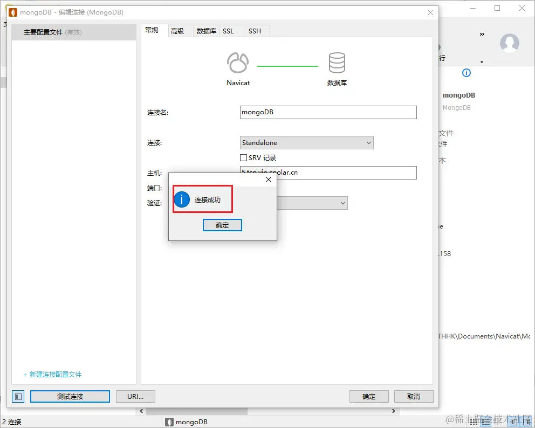Click the path text ending \Documents\Navicat
Screen dimensions: 535x428
484,336
